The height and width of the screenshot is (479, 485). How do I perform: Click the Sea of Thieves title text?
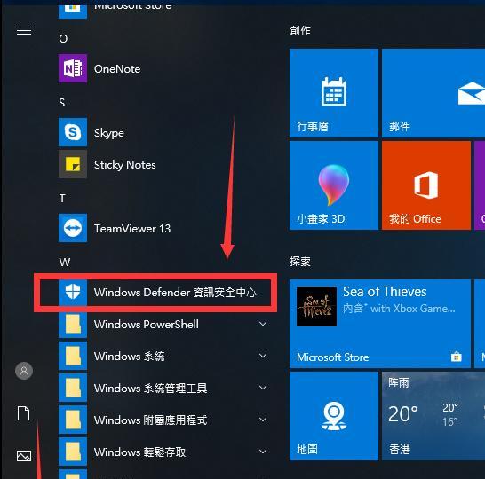coord(385,292)
